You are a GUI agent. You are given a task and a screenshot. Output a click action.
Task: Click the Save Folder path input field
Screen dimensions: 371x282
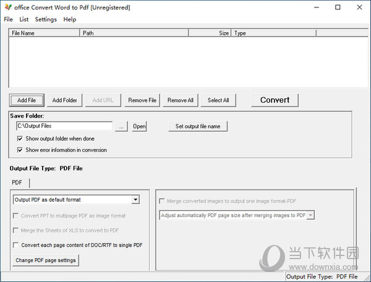click(x=64, y=126)
